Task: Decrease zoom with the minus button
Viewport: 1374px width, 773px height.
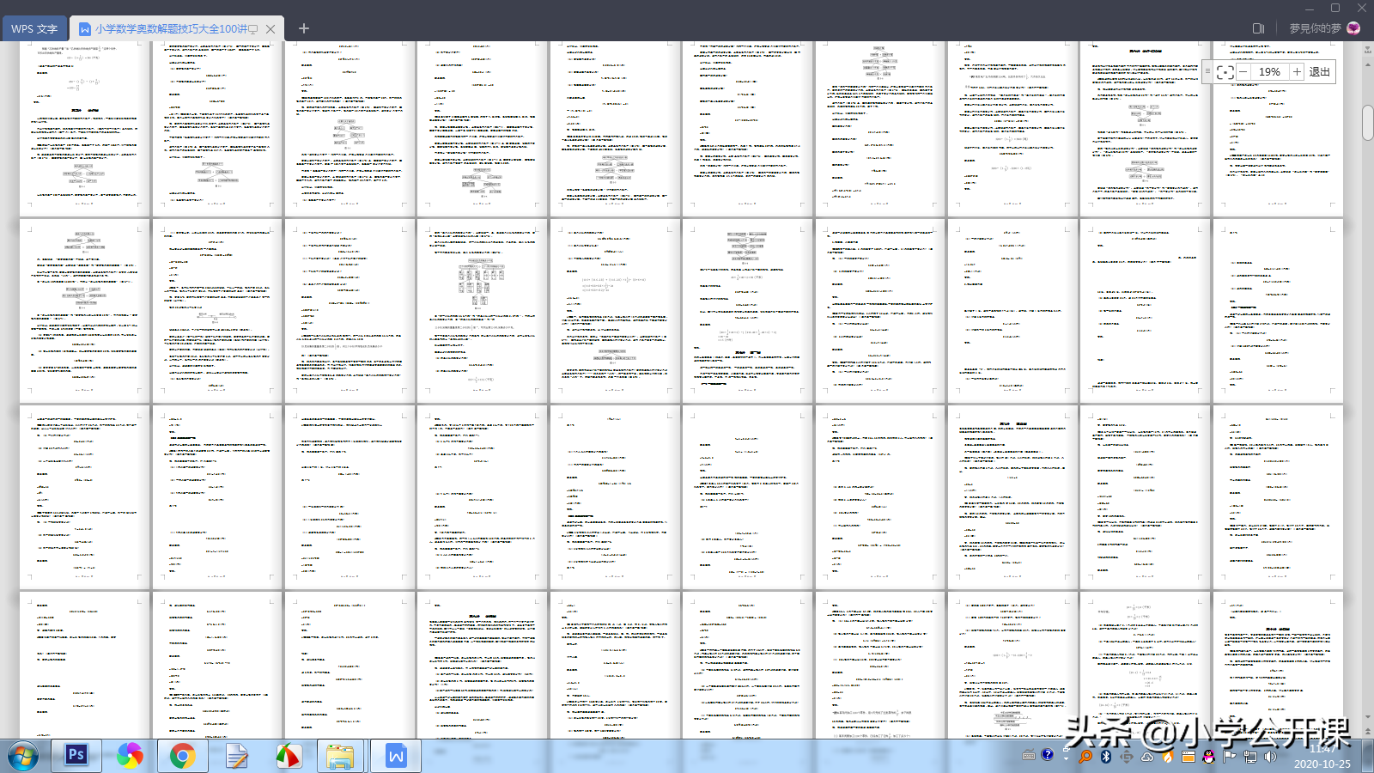Action: [x=1243, y=72]
